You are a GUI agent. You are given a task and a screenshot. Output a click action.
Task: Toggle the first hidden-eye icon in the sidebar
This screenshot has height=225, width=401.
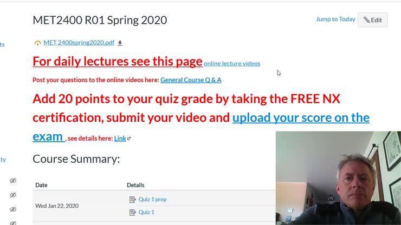[13, 181]
